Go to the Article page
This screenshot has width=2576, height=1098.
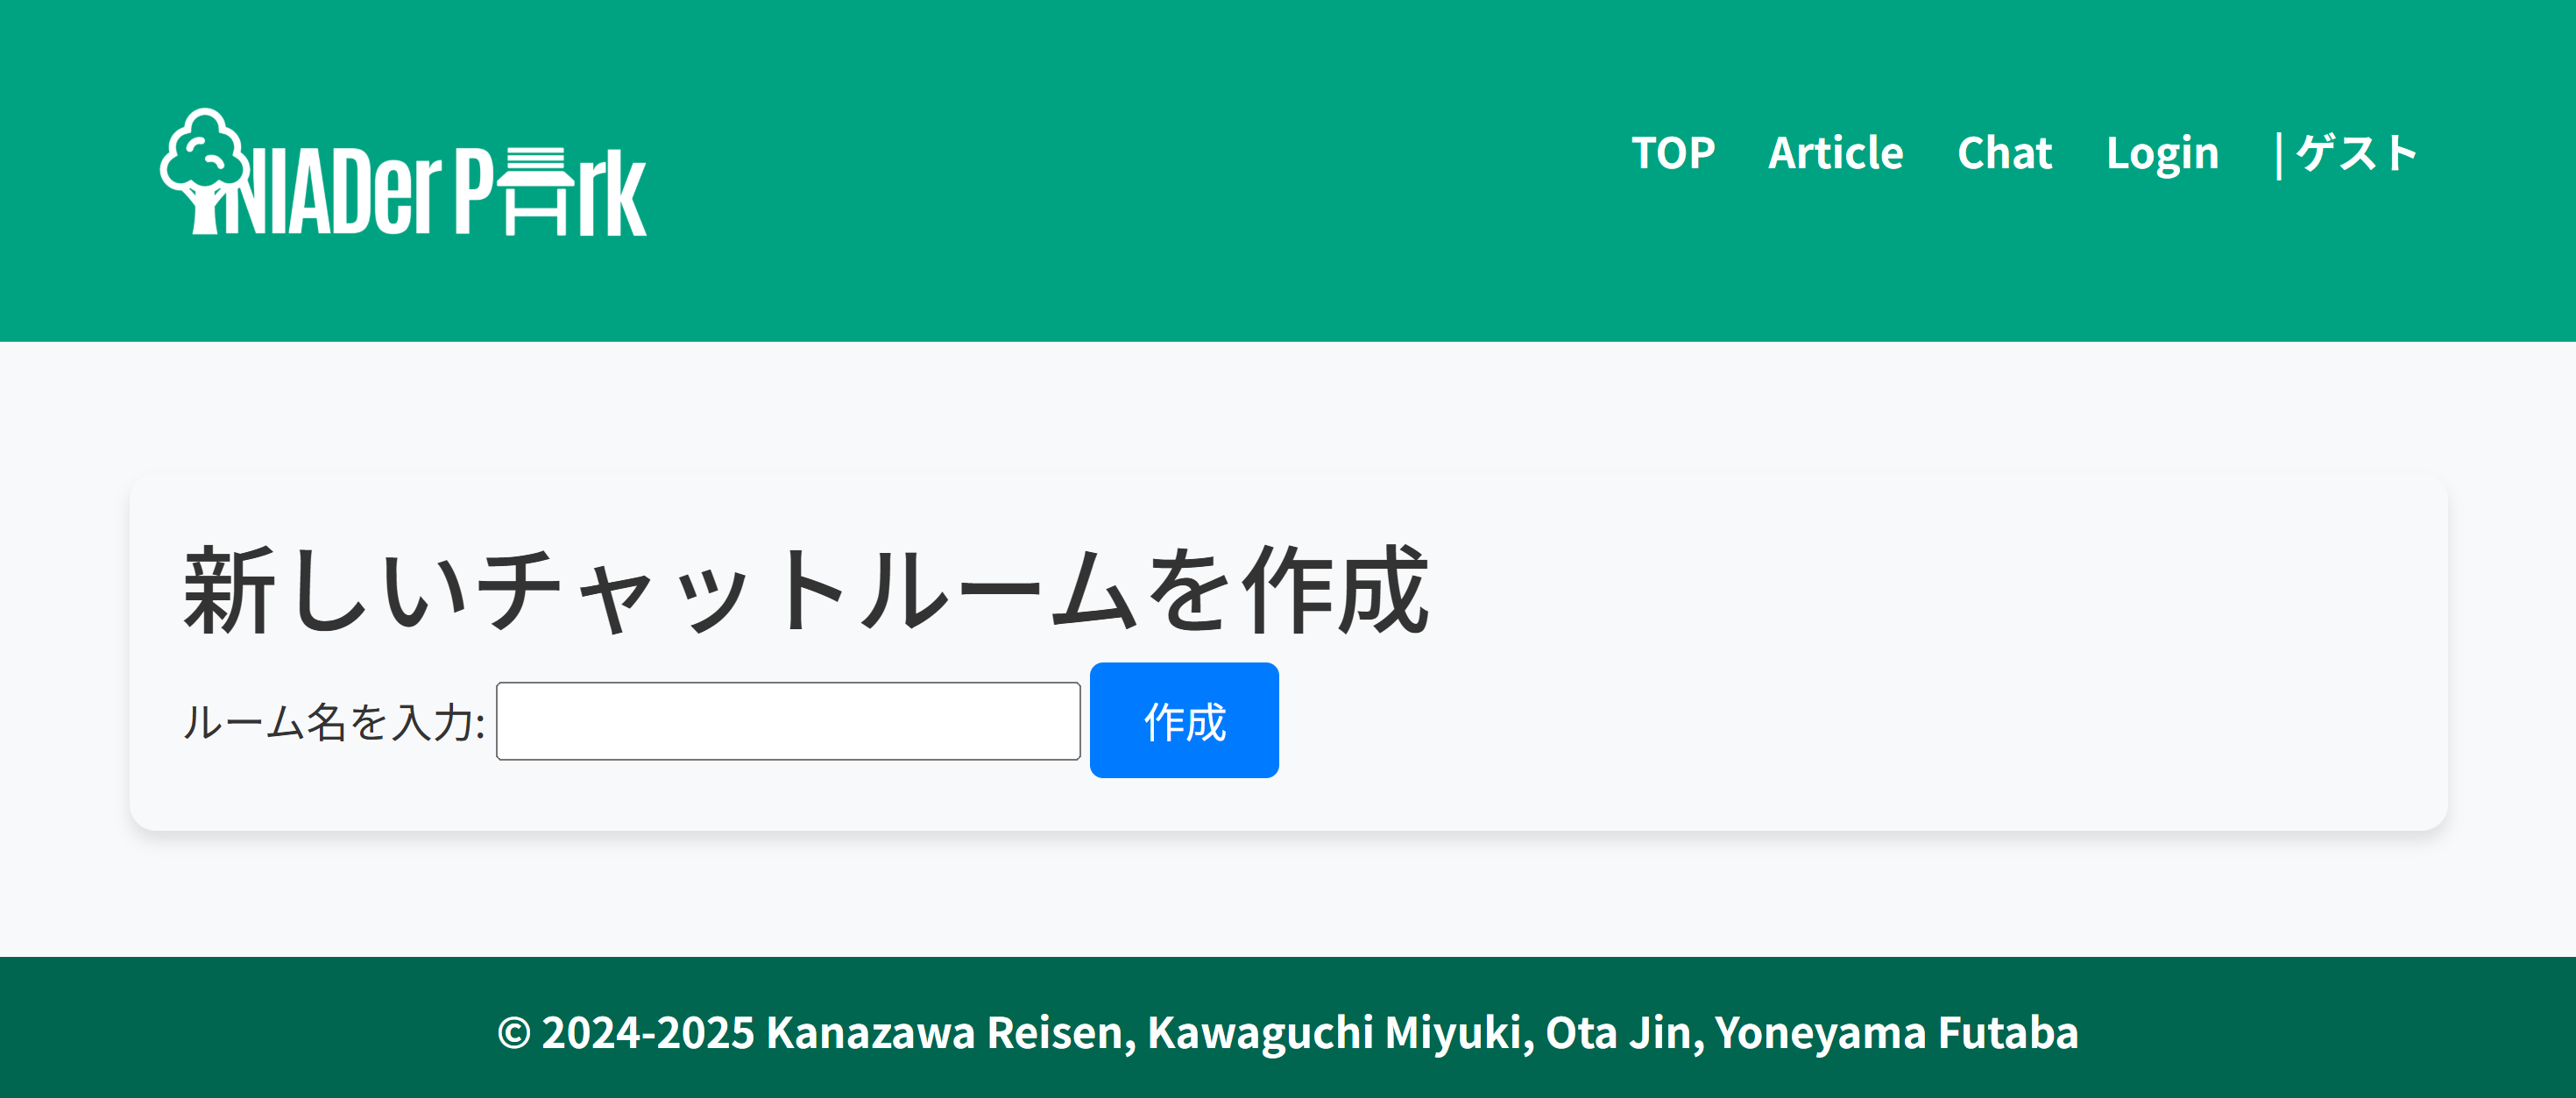[1836, 153]
